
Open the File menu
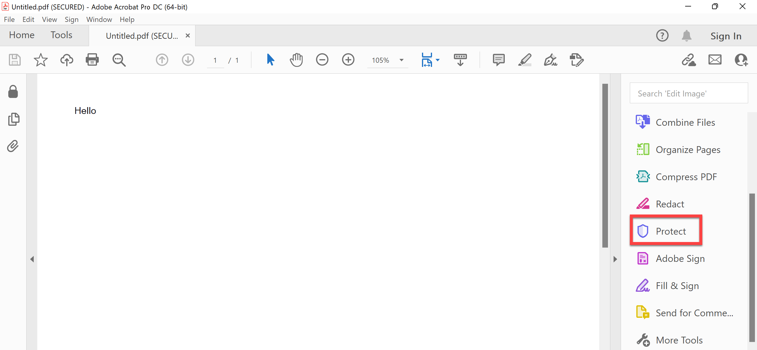[9, 20]
